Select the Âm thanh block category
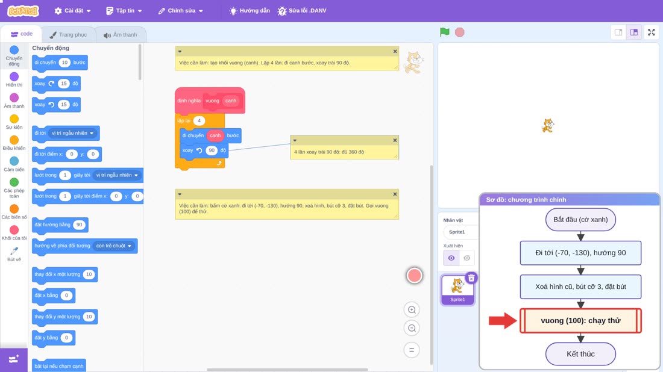The width and height of the screenshot is (663, 372). coord(14,101)
